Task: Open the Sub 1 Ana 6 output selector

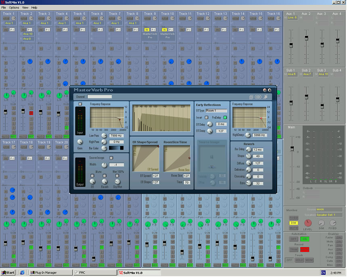Action: pos(293,74)
